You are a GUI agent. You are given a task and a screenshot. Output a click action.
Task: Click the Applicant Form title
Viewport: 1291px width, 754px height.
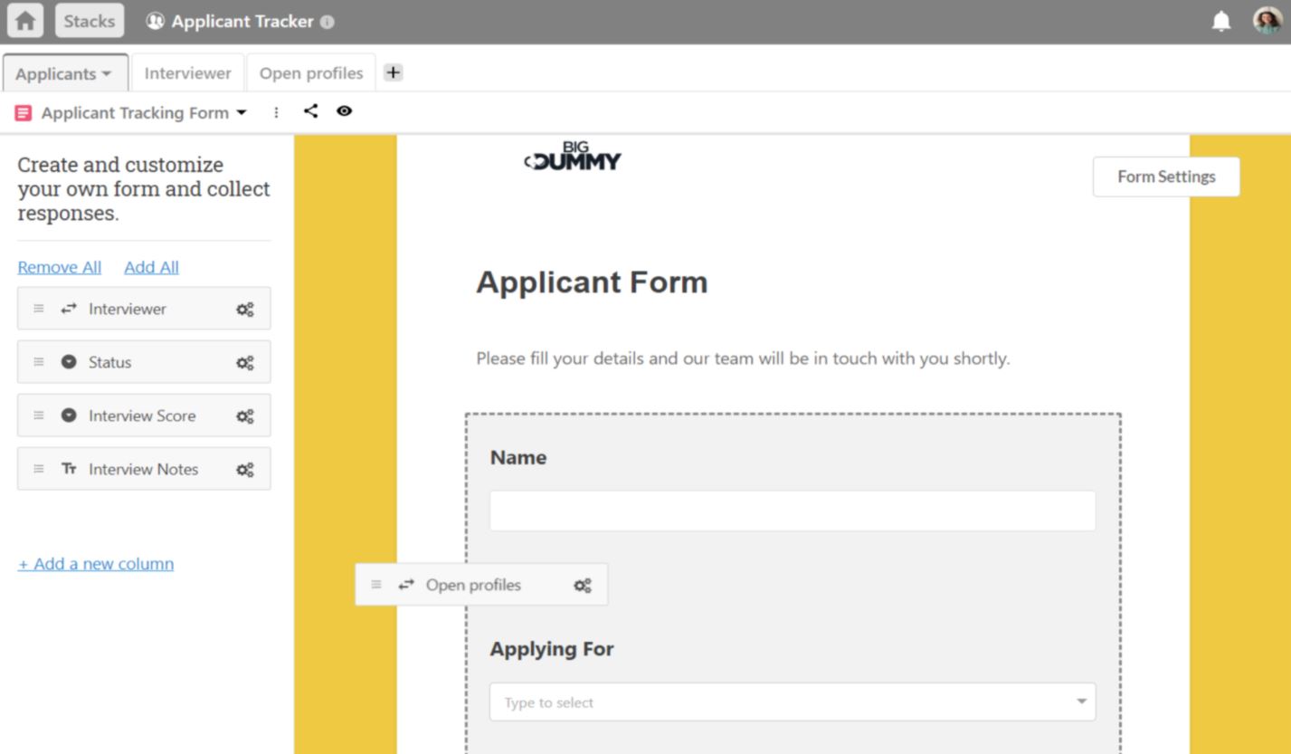(x=592, y=282)
